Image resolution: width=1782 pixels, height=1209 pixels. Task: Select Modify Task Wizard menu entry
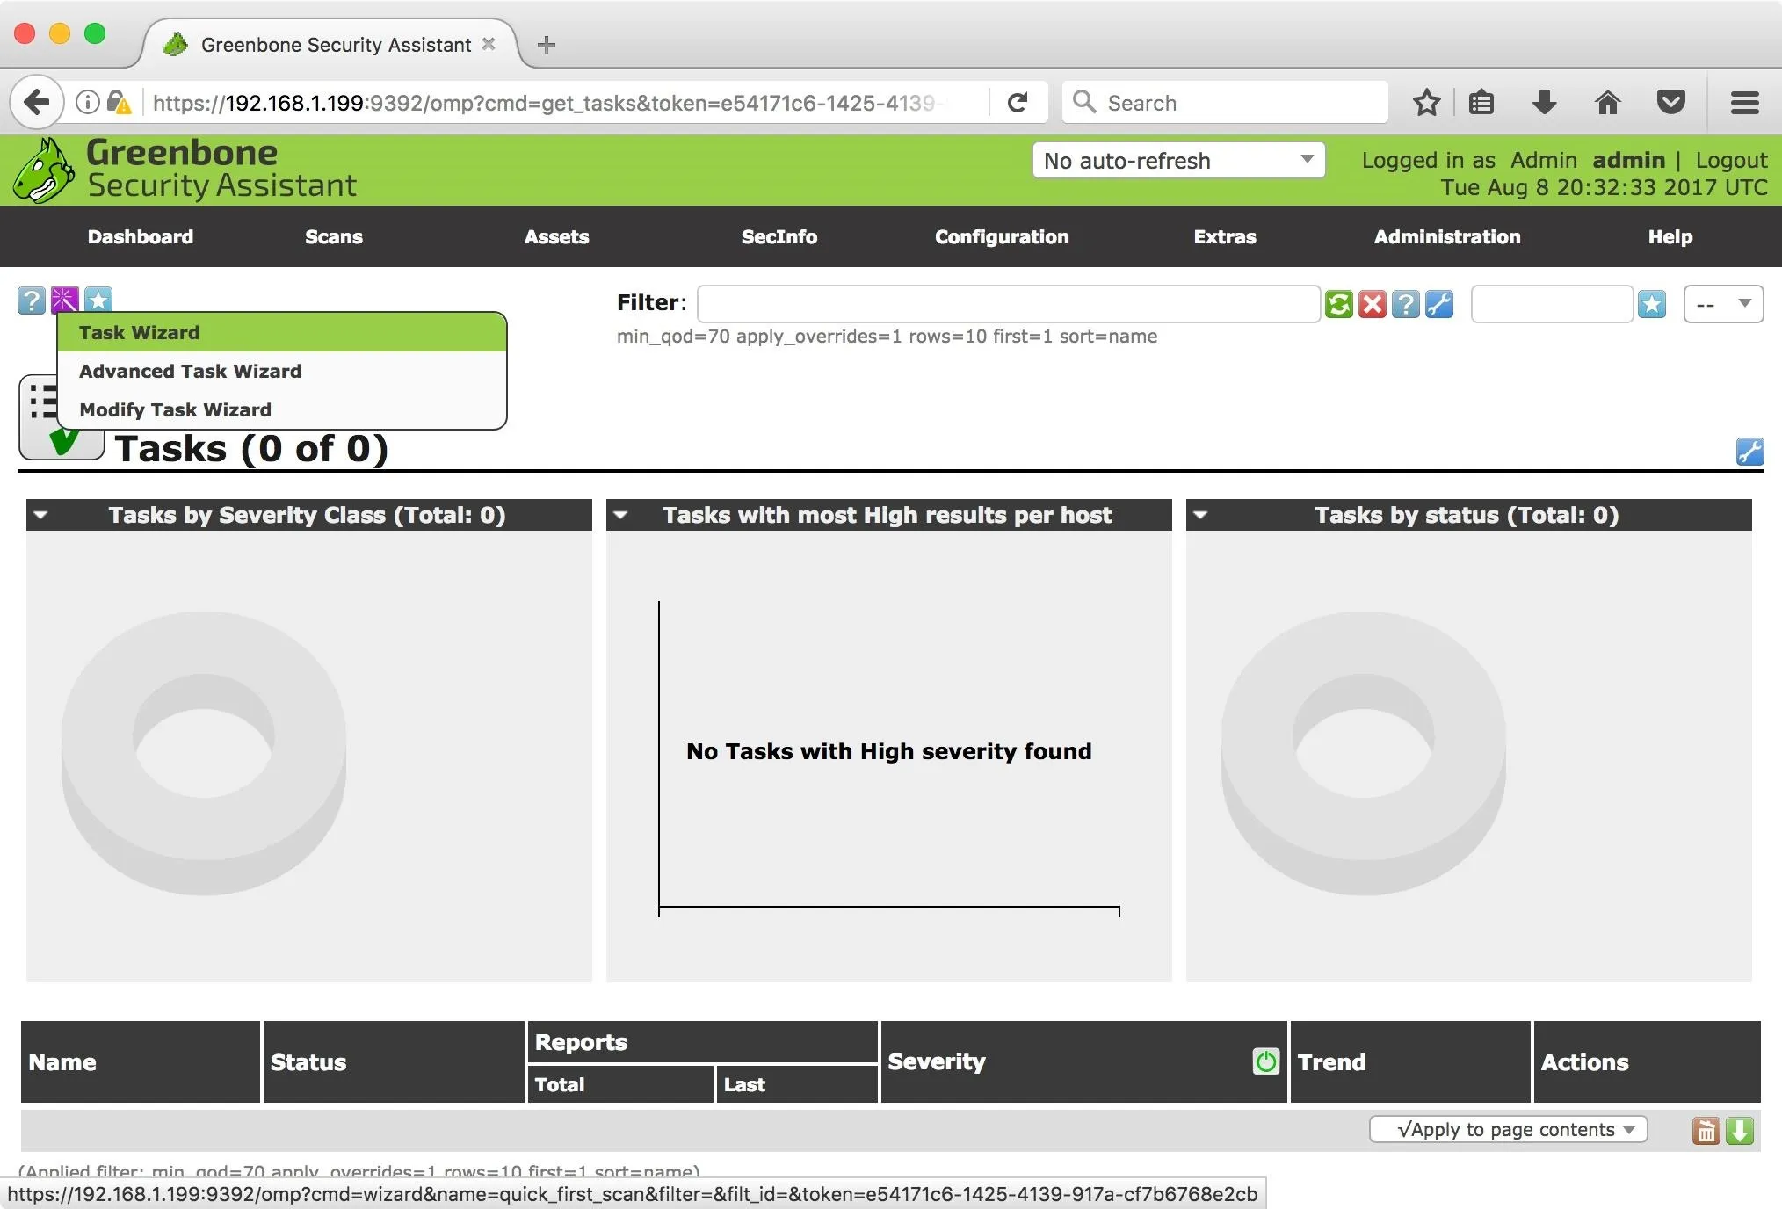click(x=282, y=409)
